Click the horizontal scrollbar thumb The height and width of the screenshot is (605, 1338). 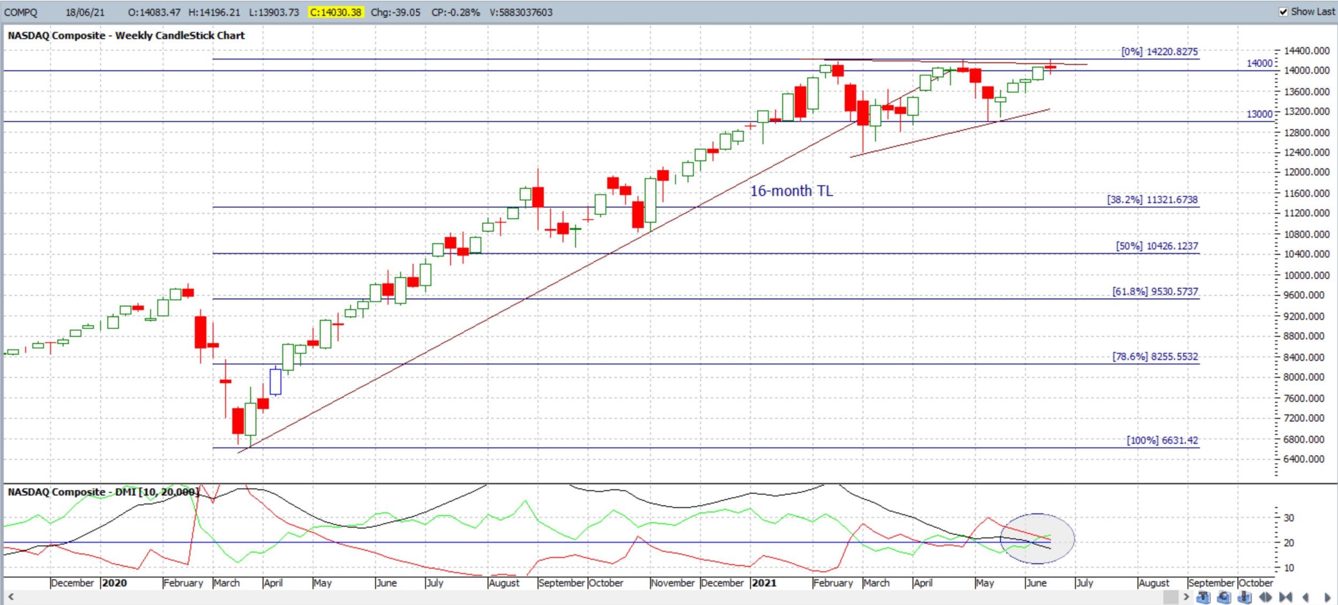pyautogui.click(x=1171, y=597)
